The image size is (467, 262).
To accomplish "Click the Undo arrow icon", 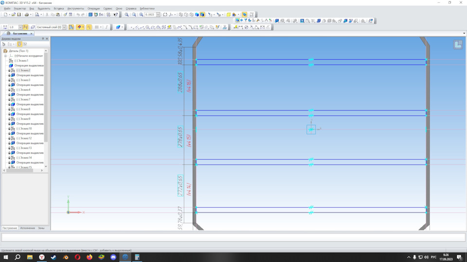I will (78, 15).
